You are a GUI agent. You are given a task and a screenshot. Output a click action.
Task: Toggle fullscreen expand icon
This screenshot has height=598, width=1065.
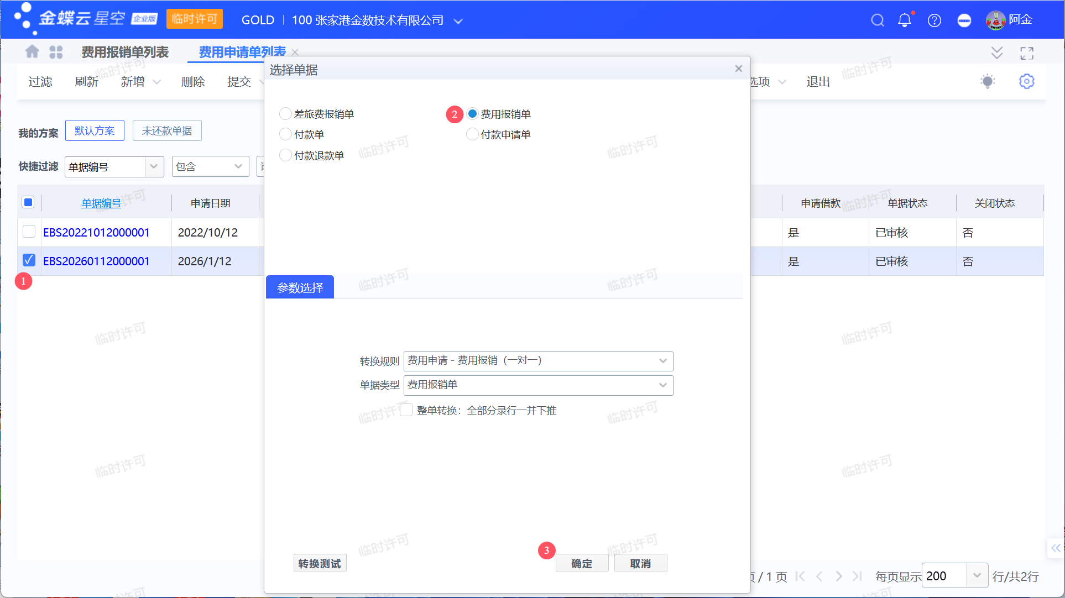(1027, 53)
